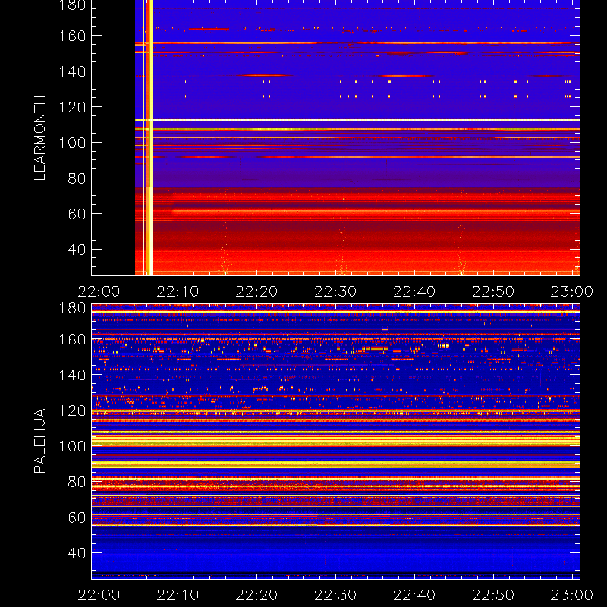Pick the 22:30 time label under Learmonth plot
The image size is (607, 607).
[x=335, y=291]
